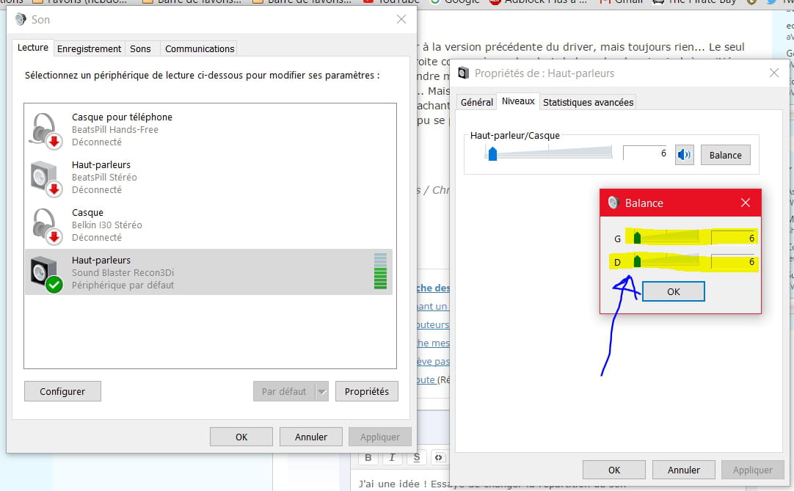Screen dimensions: 794x491
Task: Open the Sons tab
Action: [x=140, y=48]
